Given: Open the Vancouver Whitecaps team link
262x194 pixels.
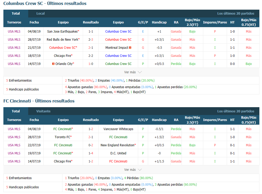Looking at the screenshot, I should [x=118, y=129].
